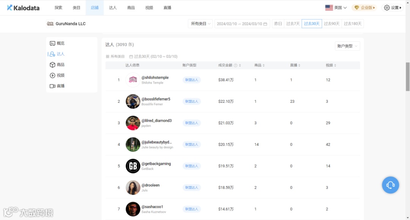
Task: Select the 过去30天 time range
Action: (312, 24)
